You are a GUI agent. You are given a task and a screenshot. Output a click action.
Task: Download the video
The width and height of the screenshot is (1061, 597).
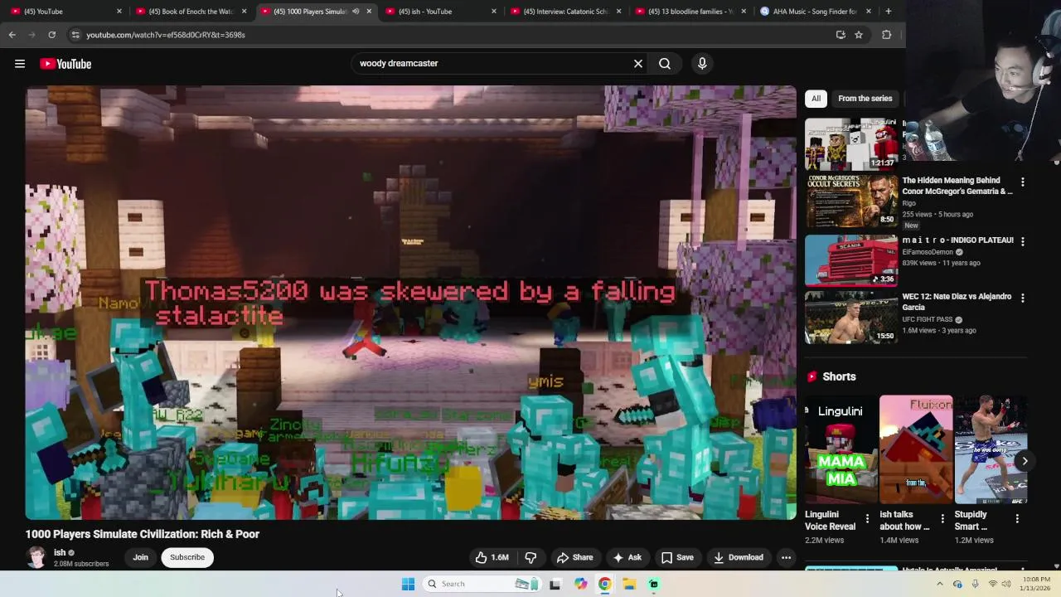pos(738,557)
